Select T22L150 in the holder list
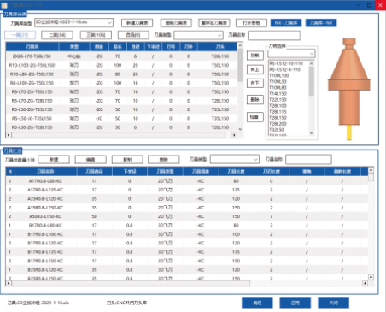This screenshot has width=386, height=312. point(278,100)
